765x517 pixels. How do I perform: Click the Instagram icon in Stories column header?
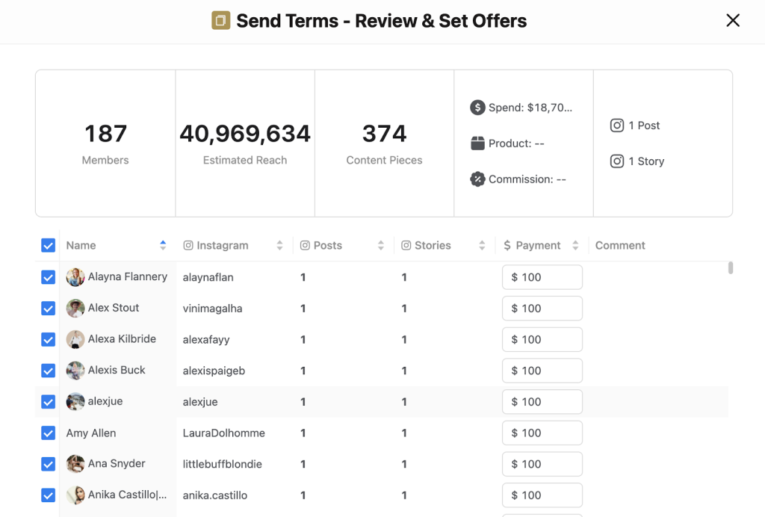coord(406,245)
